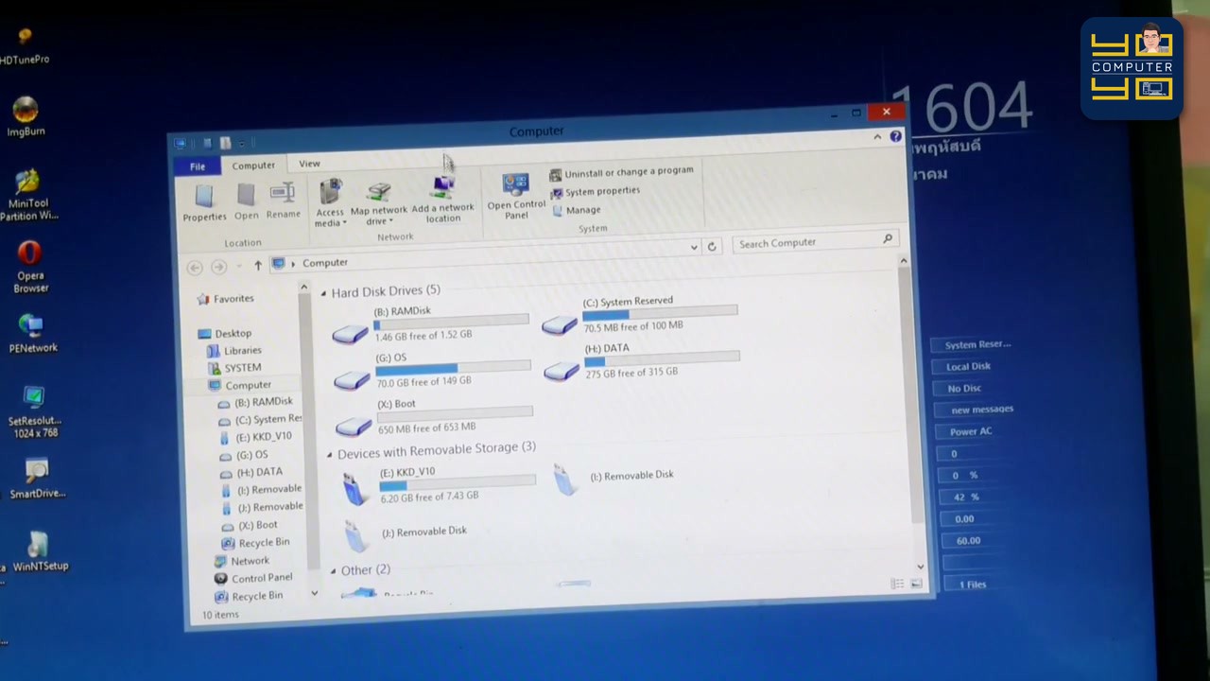
Task: Open the Map network drive dropdown
Action: tap(378, 203)
